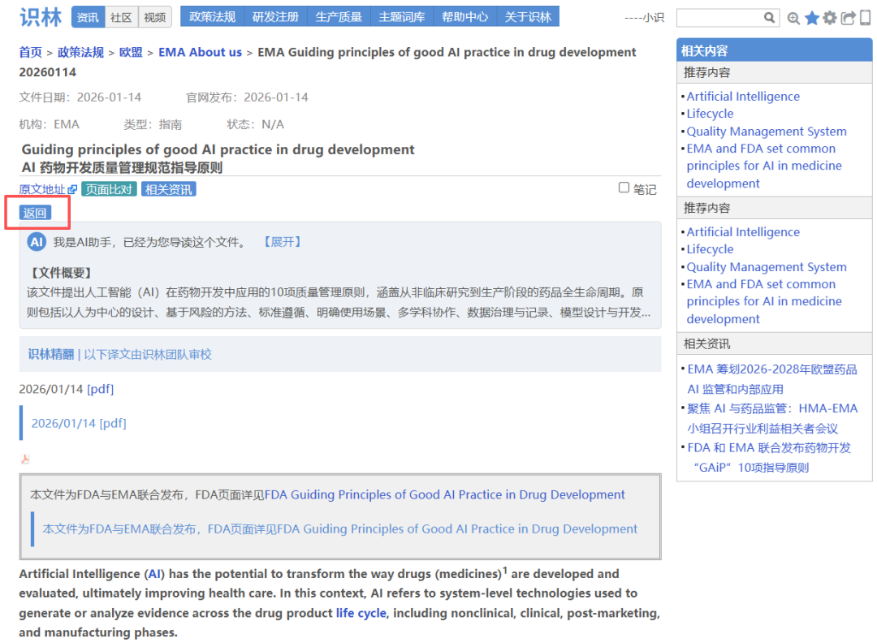Click into the top search input field

click(719, 18)
